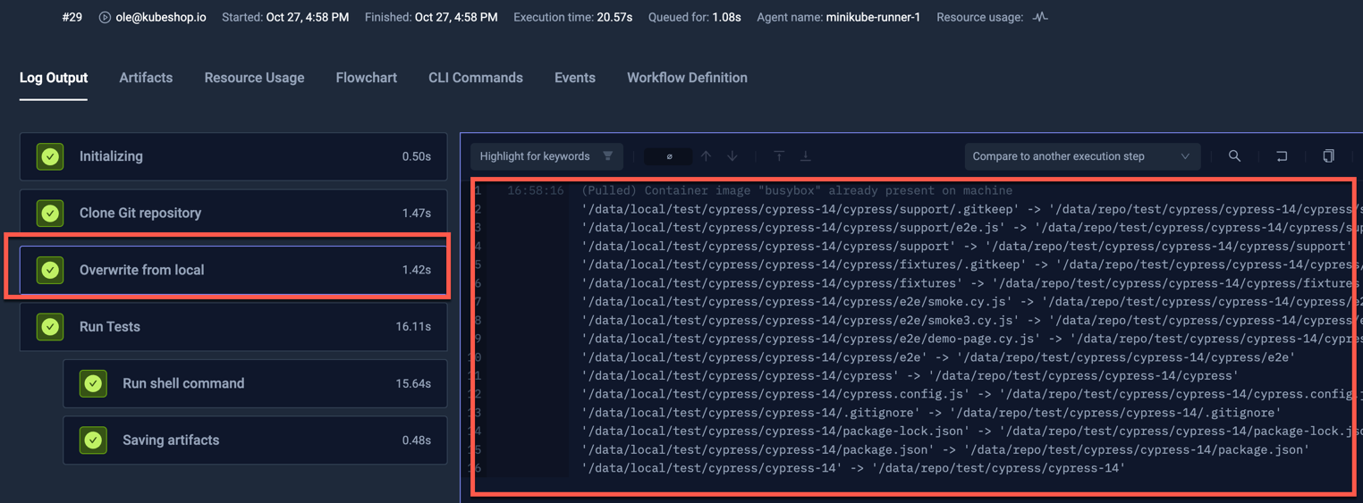This screenshot has height=503, width=1363.
Task: Click green check icon for Saving artifacts
Action: (x=93, y=440)
